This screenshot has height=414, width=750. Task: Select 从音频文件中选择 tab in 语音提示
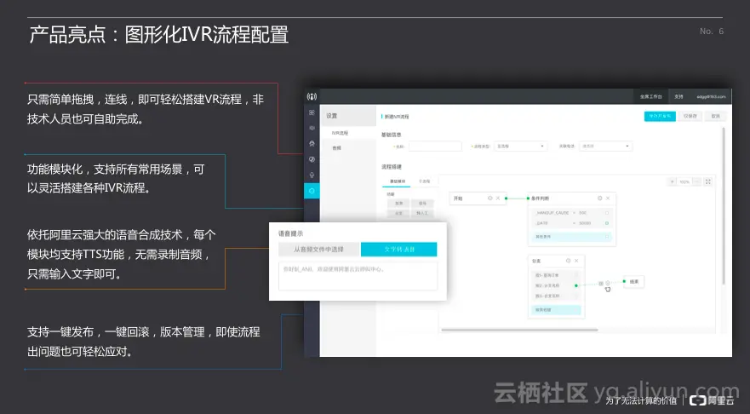(318, 250)
